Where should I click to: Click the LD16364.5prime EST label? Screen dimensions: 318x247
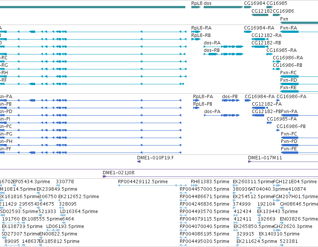click(x=79, y=212)
